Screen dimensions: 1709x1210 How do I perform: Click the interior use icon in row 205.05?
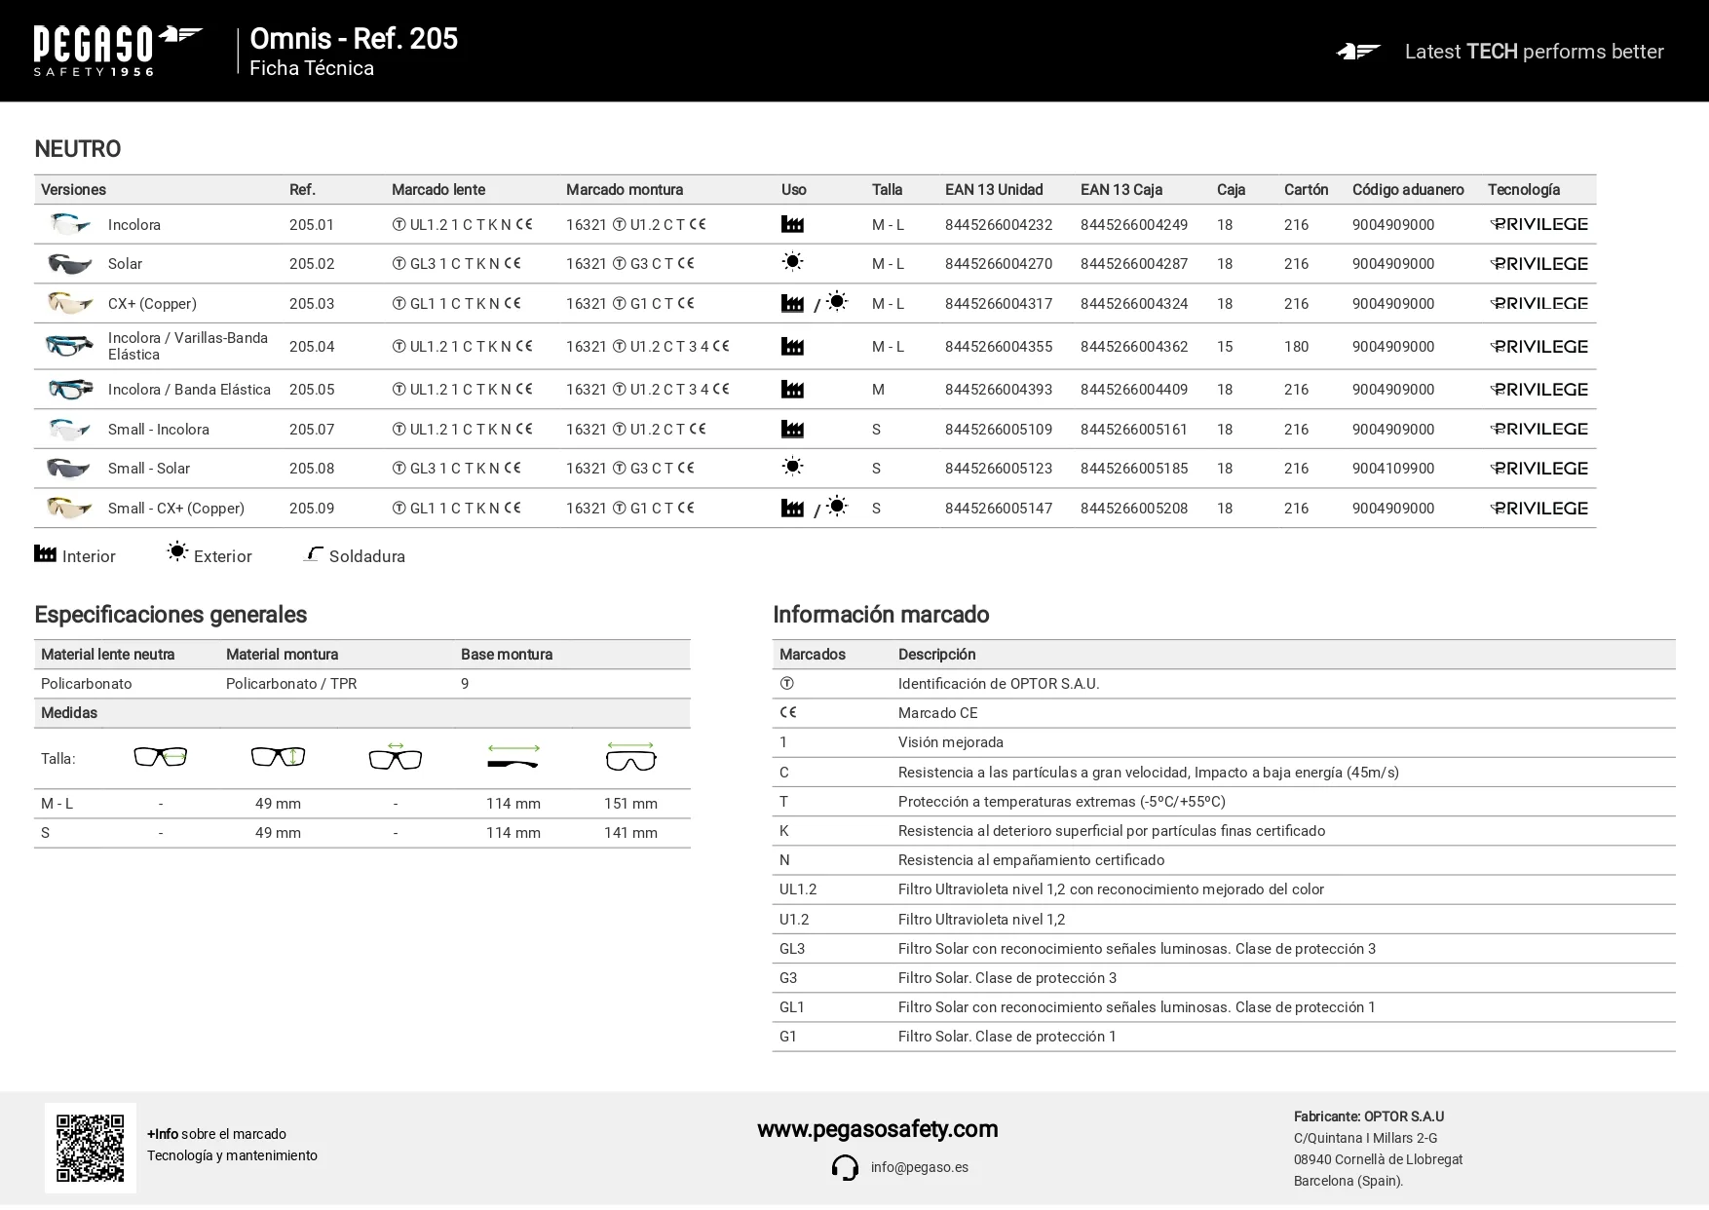click(x=792, y=389)
